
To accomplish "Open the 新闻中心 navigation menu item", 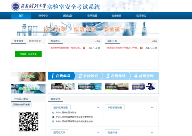I will (43, 16).
